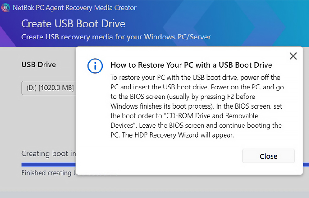Click the first line of dialog instructions
The height and width of the screenshot is (198, 309).
[x=195, y=77]
